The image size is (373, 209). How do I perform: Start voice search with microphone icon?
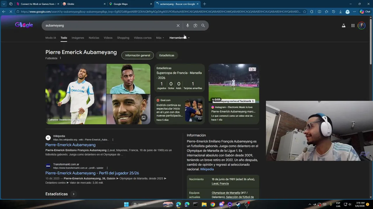tap(187, 26)
